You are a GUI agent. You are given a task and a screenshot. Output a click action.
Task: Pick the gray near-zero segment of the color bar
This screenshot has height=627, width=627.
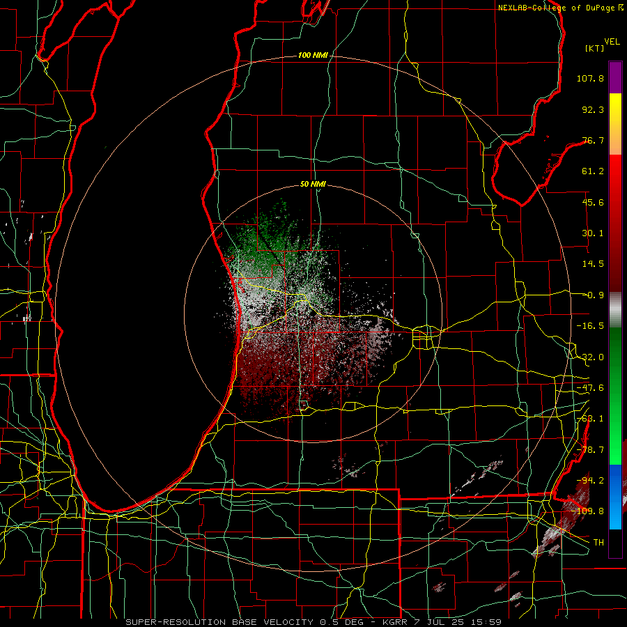pyautogui.click(x=615, y=309)
